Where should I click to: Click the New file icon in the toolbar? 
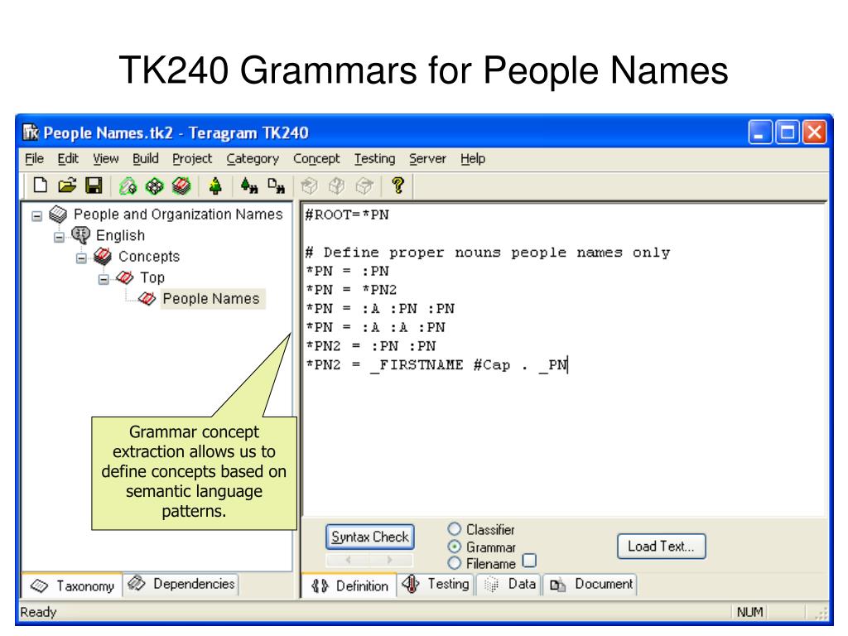(x=40, y=186)
